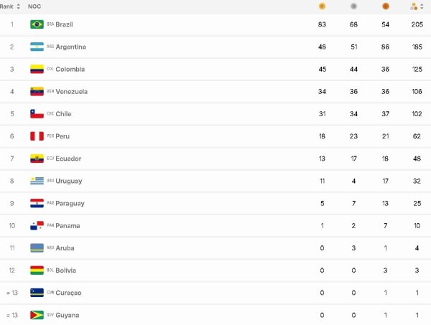This screenshot has height=325, width=431.
Task: Click the bronze medal column icon
Action: (x=385, y=6)
